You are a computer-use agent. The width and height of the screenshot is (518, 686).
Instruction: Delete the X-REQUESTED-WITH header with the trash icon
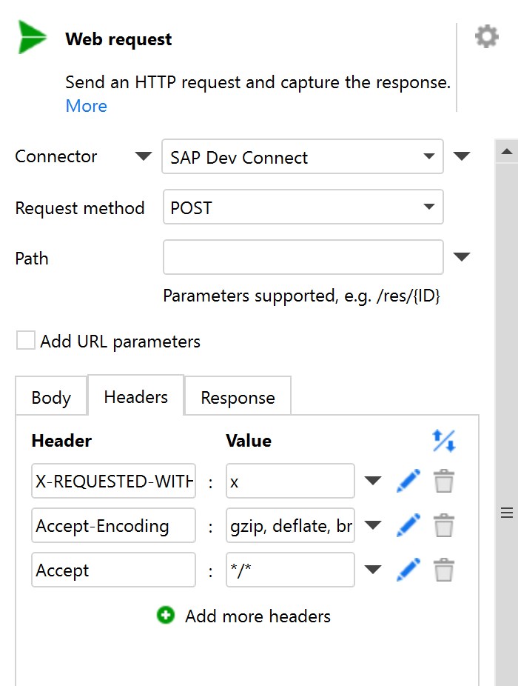click(x=444, y=481)
